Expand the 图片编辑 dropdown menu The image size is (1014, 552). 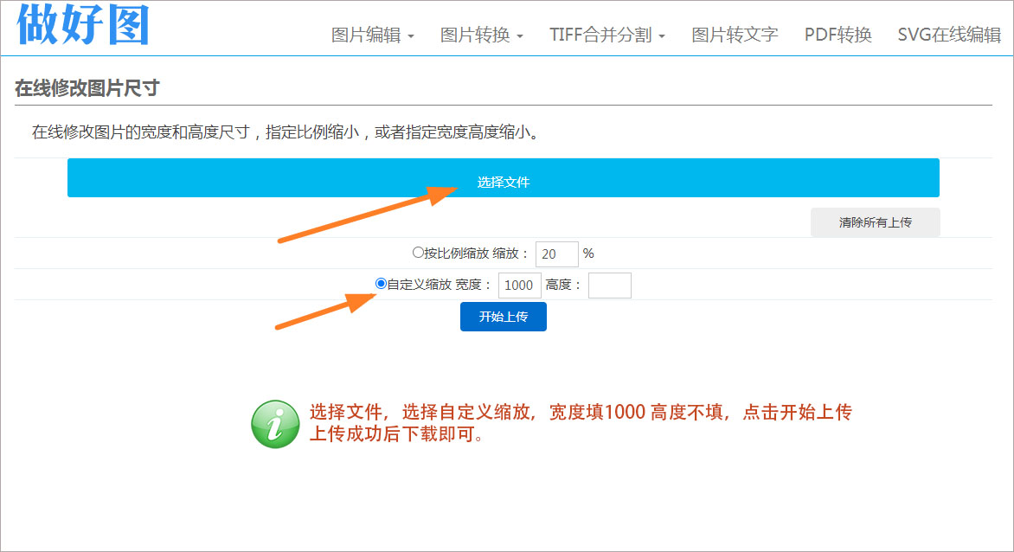pos(372,35)
